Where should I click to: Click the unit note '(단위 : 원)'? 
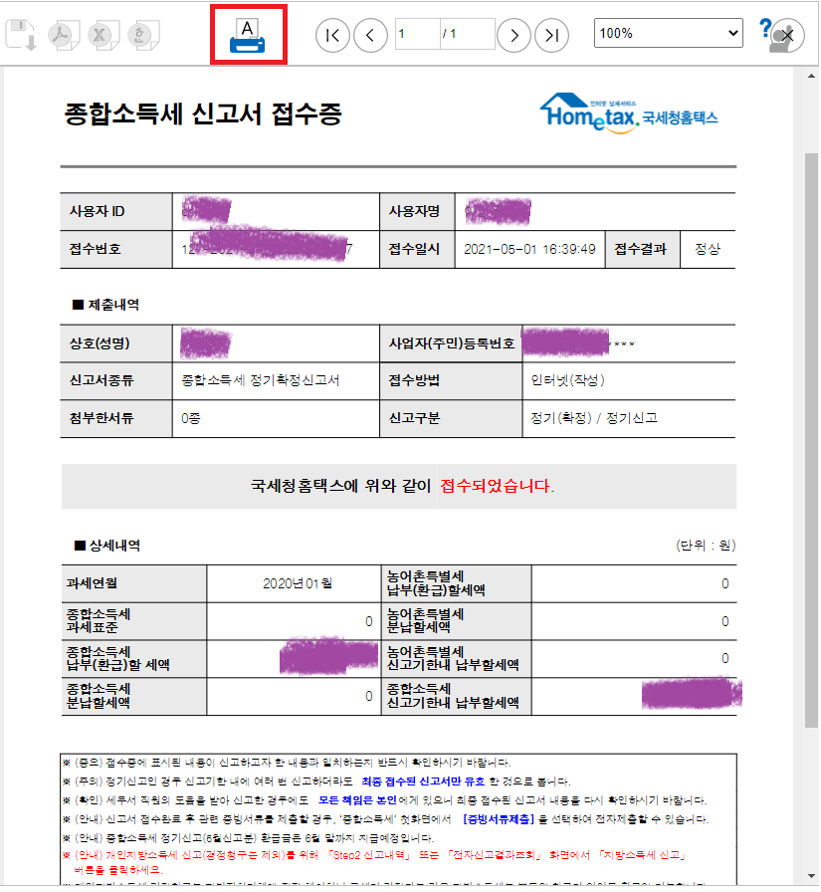click(x=706, y=547)
